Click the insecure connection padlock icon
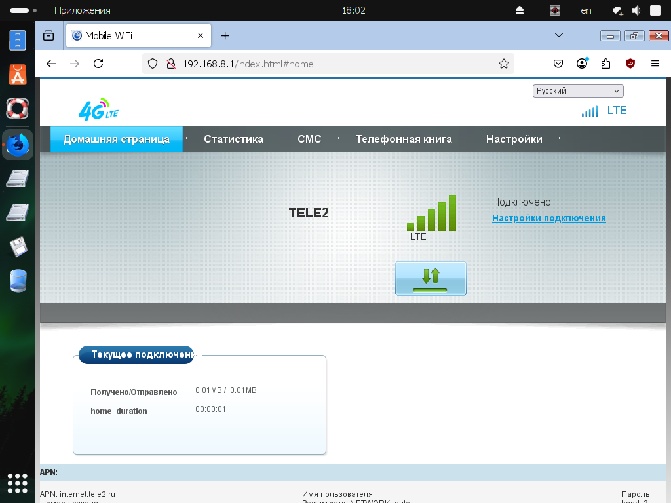 point(171,64)
